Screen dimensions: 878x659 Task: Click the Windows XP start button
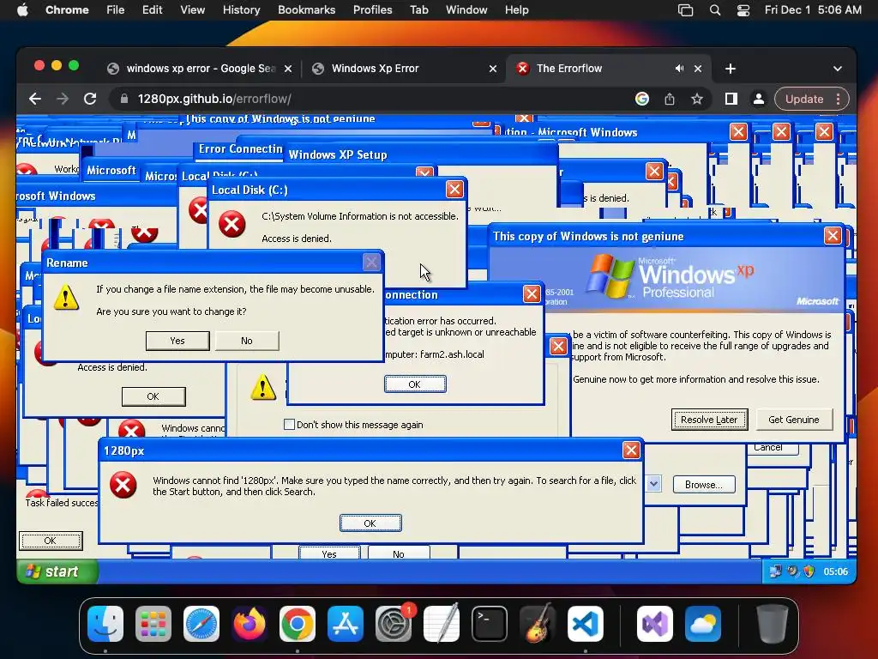point(57,571)
